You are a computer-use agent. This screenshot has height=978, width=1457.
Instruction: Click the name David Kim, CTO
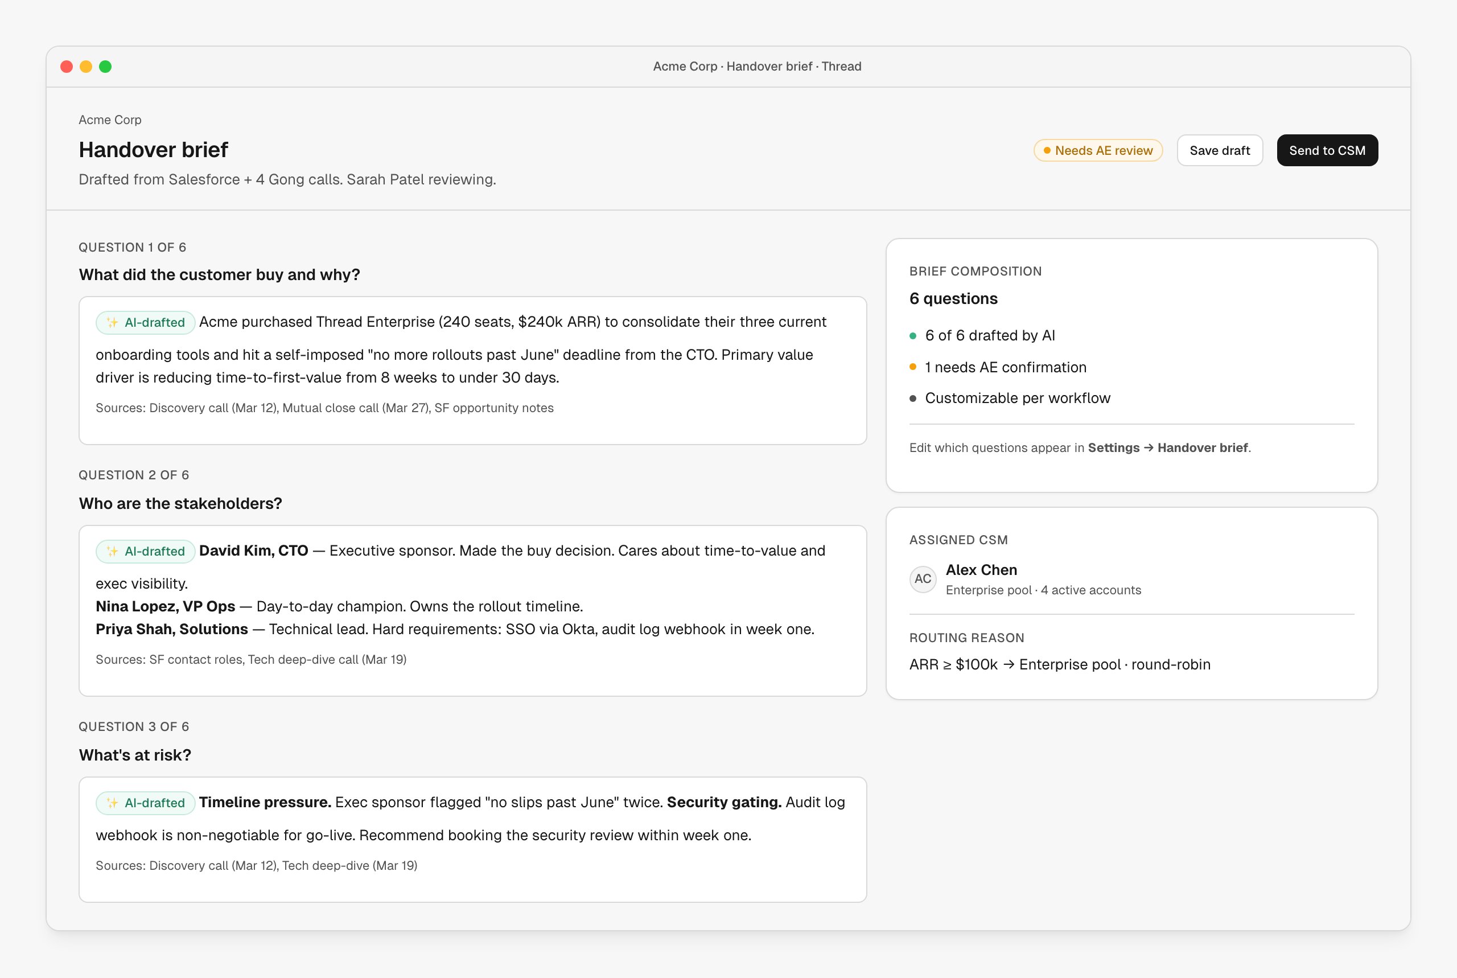[x=253, y=550]
